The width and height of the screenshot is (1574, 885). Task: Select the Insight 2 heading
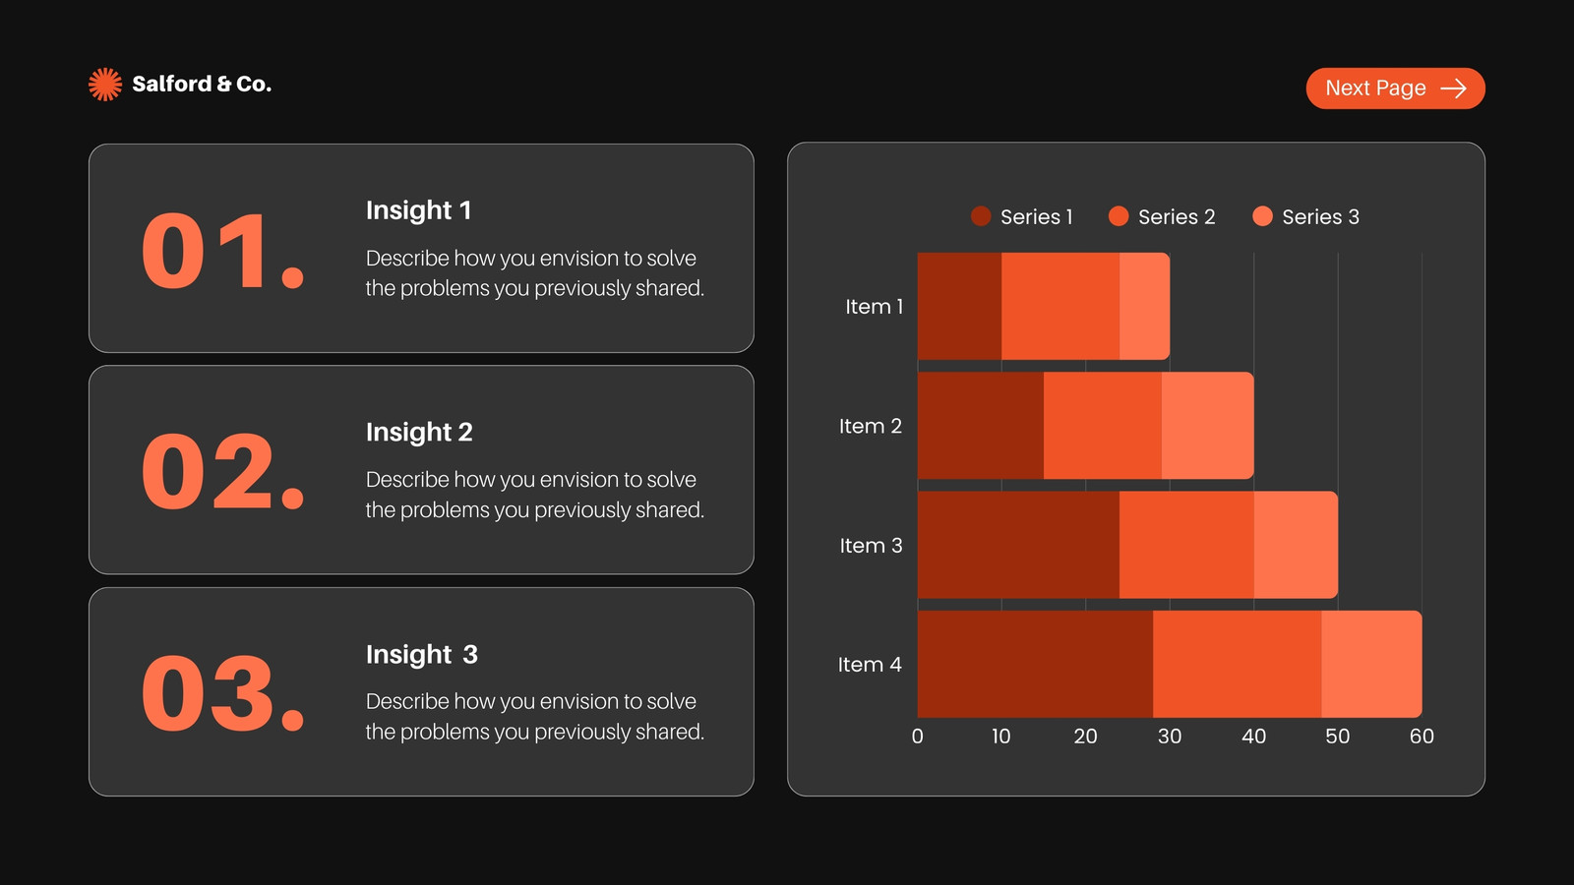tap(419, 433)
